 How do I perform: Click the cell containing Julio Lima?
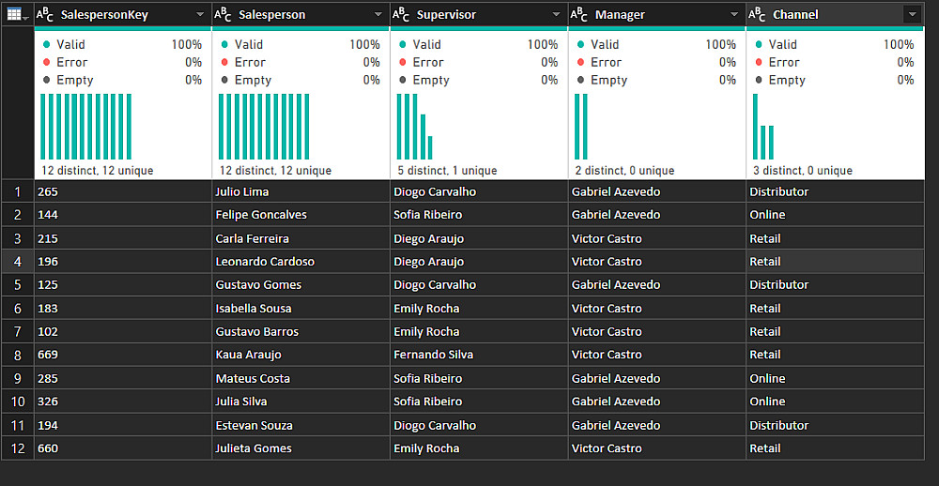(x=300, y=191)
